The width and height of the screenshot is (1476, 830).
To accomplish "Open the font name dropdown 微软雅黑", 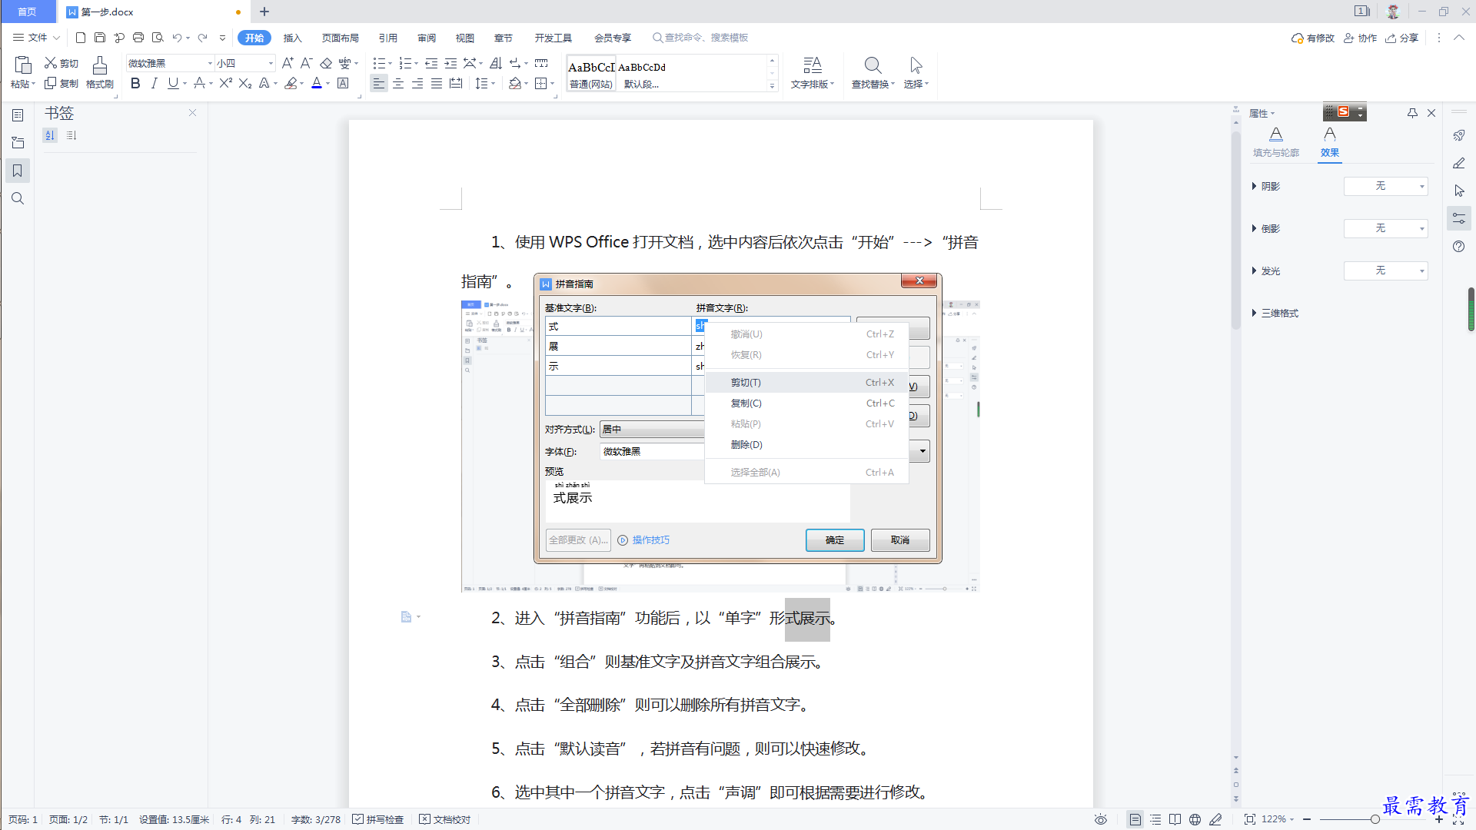I will pos(210,63).
